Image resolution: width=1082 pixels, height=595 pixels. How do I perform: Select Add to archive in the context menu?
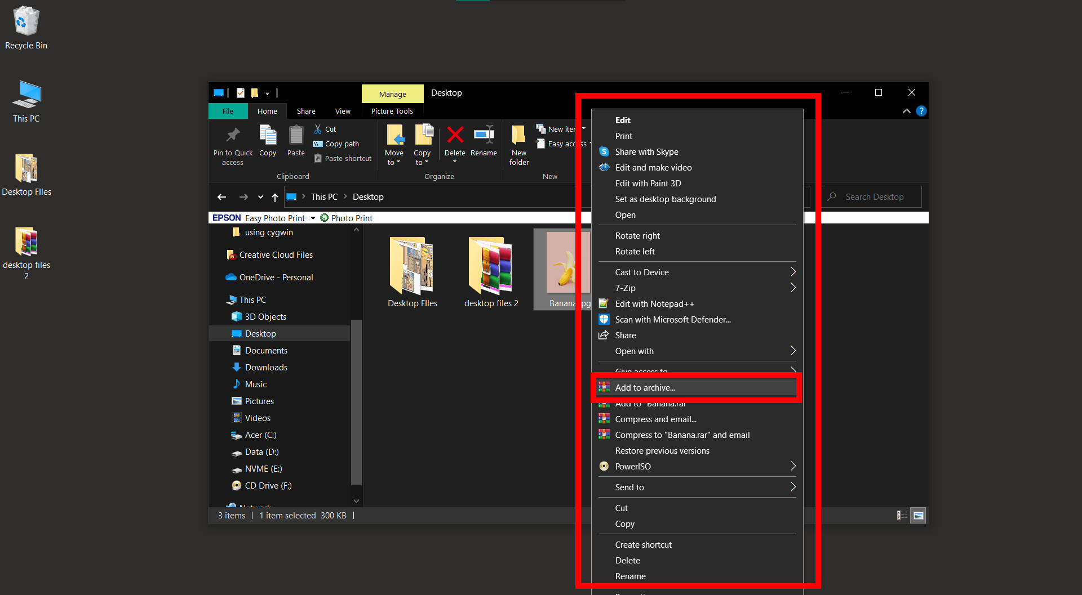645,387
